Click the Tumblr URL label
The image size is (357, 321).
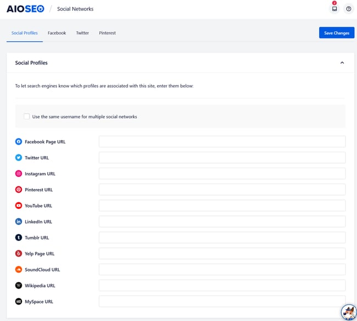(37, 237)
